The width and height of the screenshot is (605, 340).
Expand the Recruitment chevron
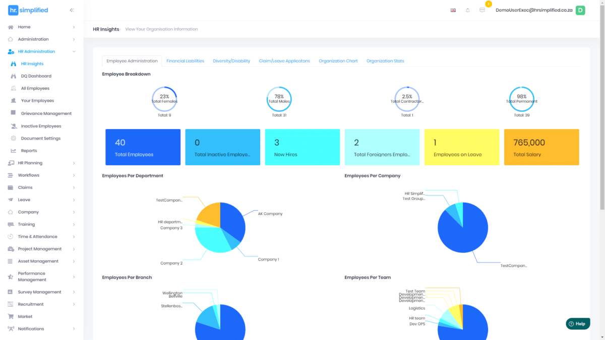tap(74, 304)
